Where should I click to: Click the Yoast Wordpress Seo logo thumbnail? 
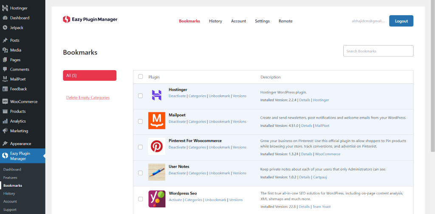tap(157, 199)
